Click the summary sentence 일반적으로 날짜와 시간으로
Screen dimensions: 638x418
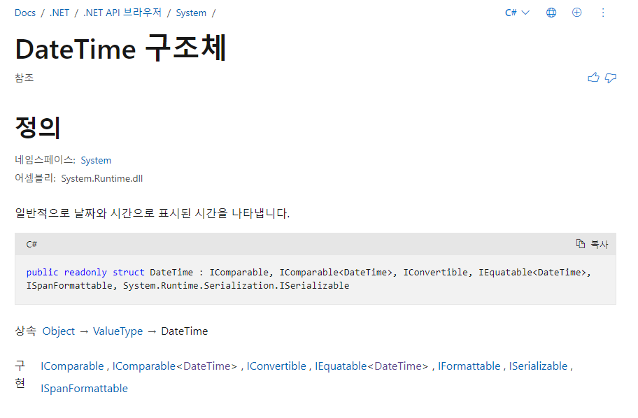tap(153, 213)
